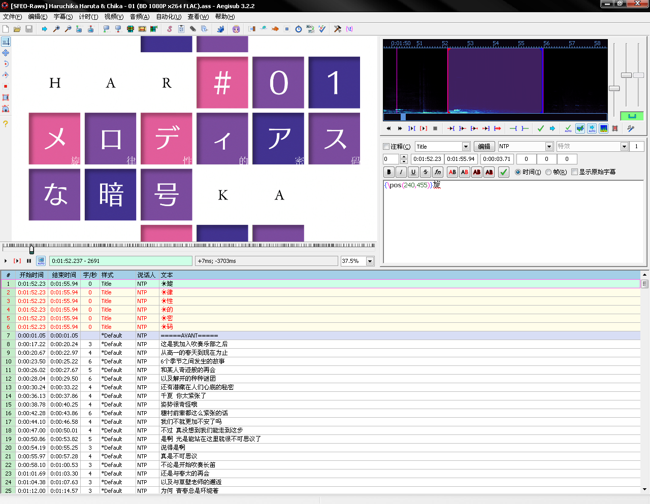
Task: Open the NTP actor dropdown
Action: click(549, 146)
